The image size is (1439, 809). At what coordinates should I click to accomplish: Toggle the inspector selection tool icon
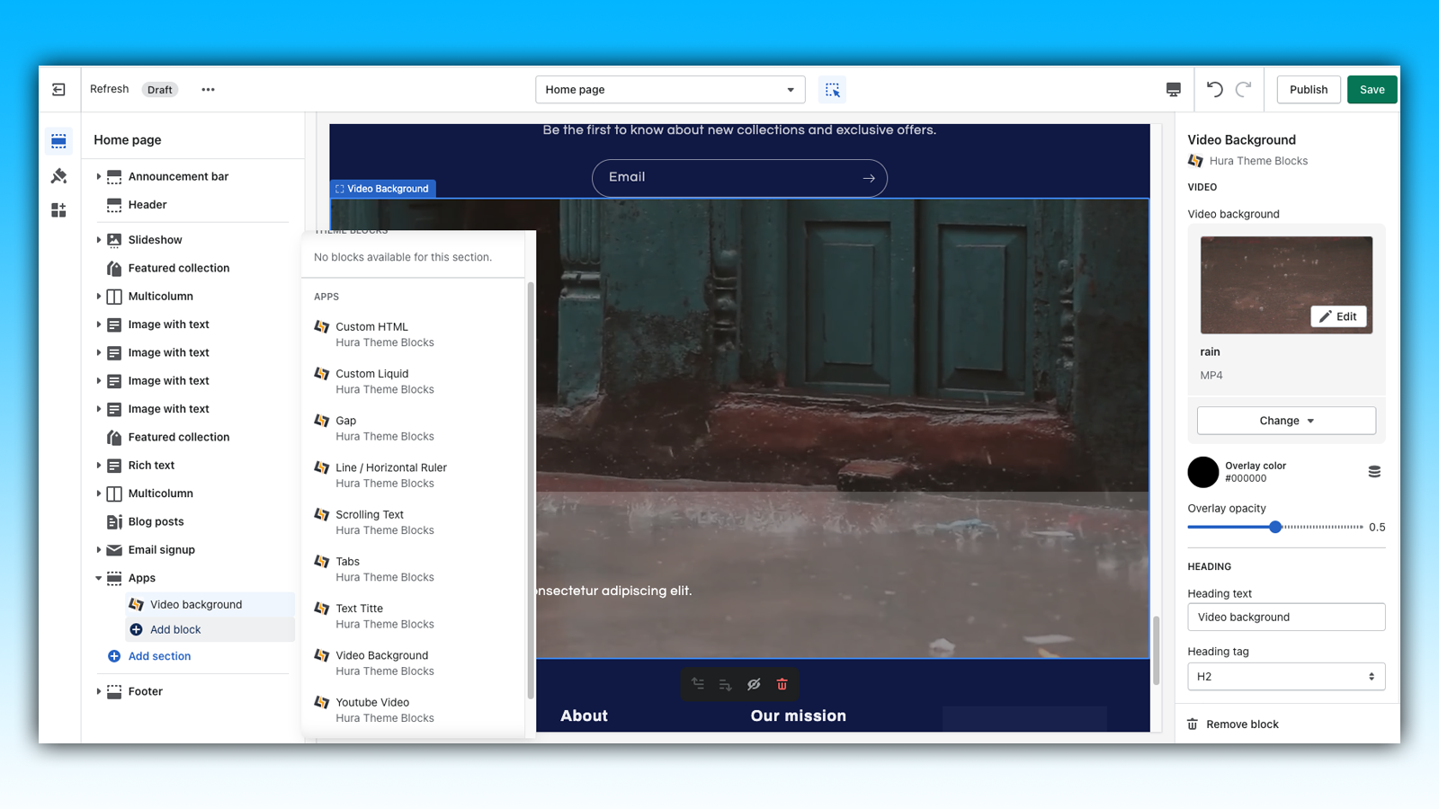click(832, 90)
